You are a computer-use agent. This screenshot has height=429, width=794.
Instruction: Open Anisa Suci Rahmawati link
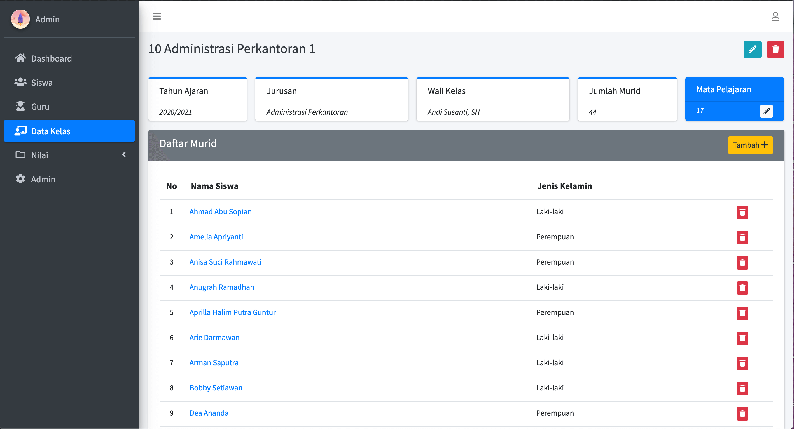(x=225, y=262)
